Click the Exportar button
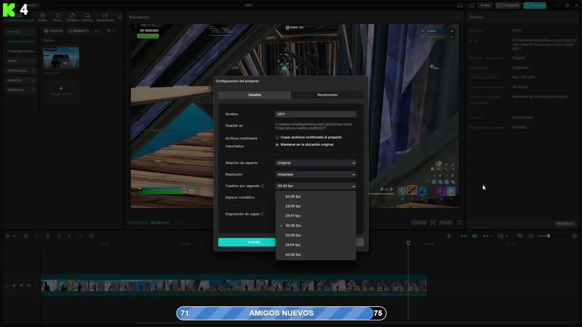Image resolution: width=582 pixels, height=327 pixels. [x=535, y=5]
